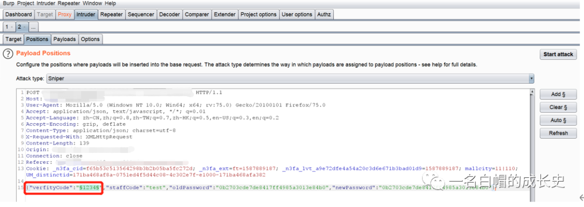Click the User-Agent header line

[176, 105]
